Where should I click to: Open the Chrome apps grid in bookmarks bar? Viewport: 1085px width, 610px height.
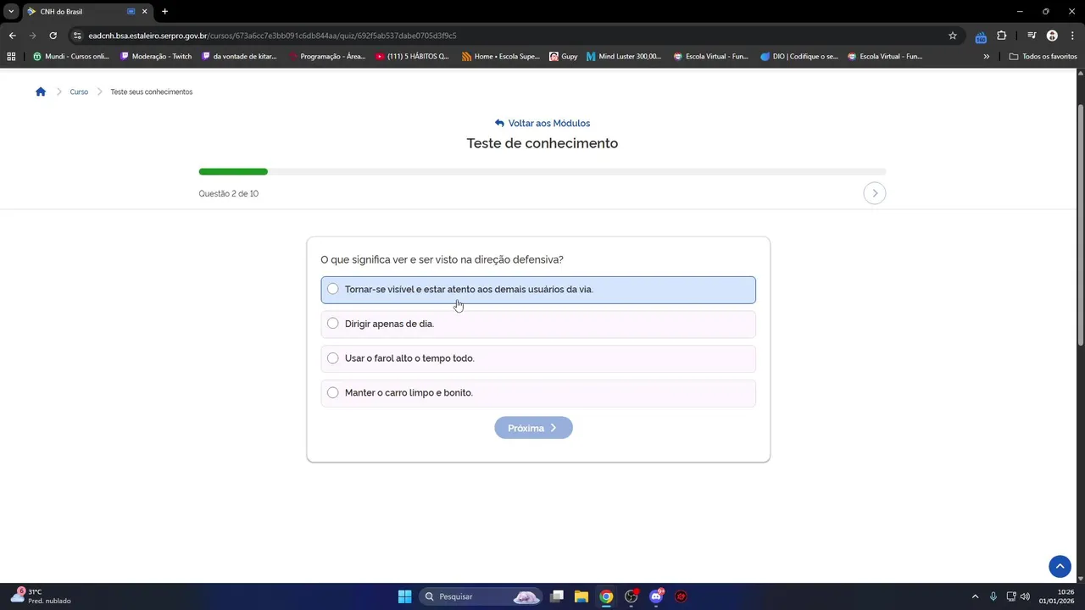pyautogui.click(x=11, y=57)
